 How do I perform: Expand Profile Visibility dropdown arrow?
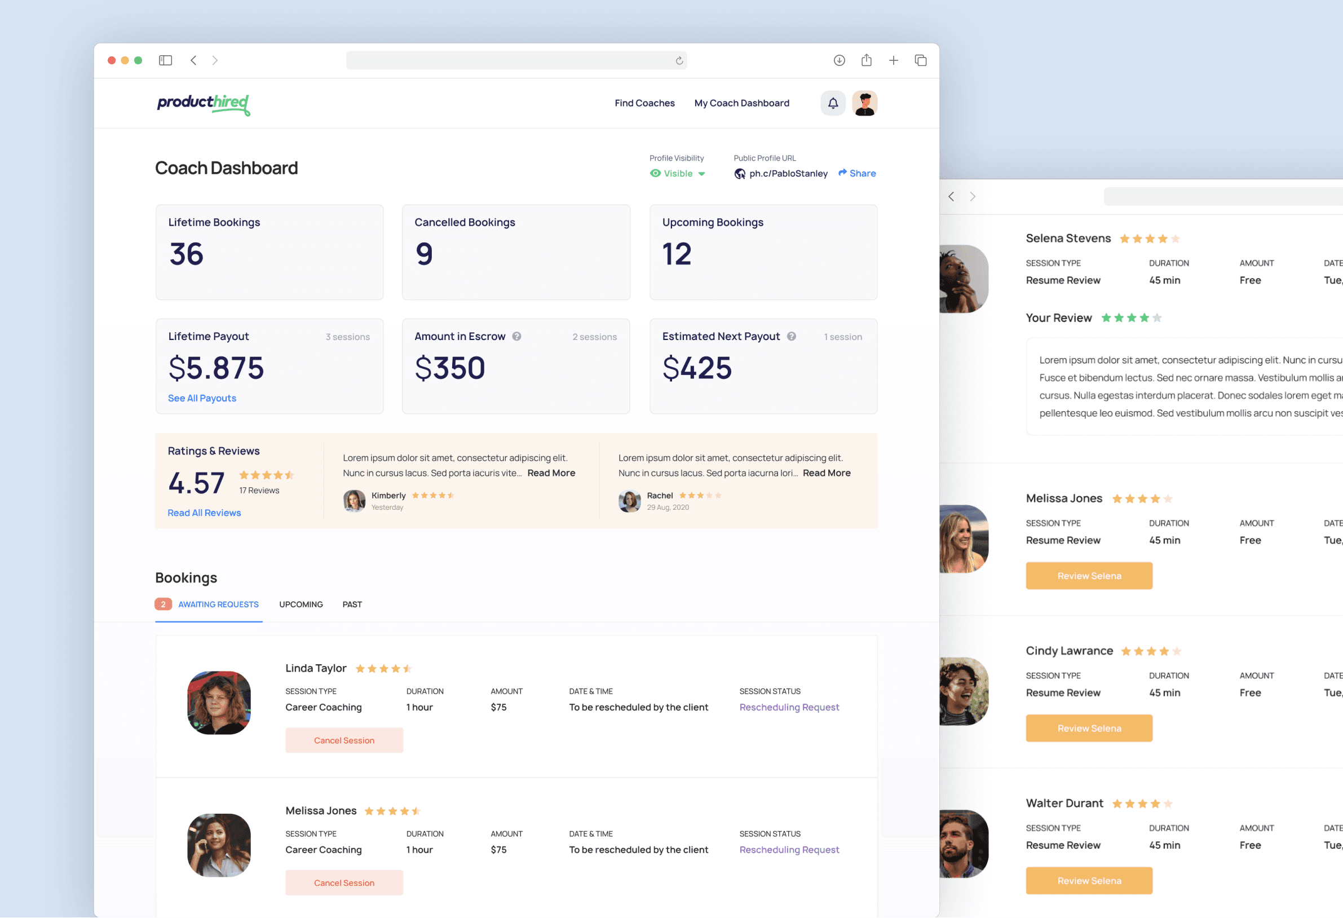pos(701,174)
